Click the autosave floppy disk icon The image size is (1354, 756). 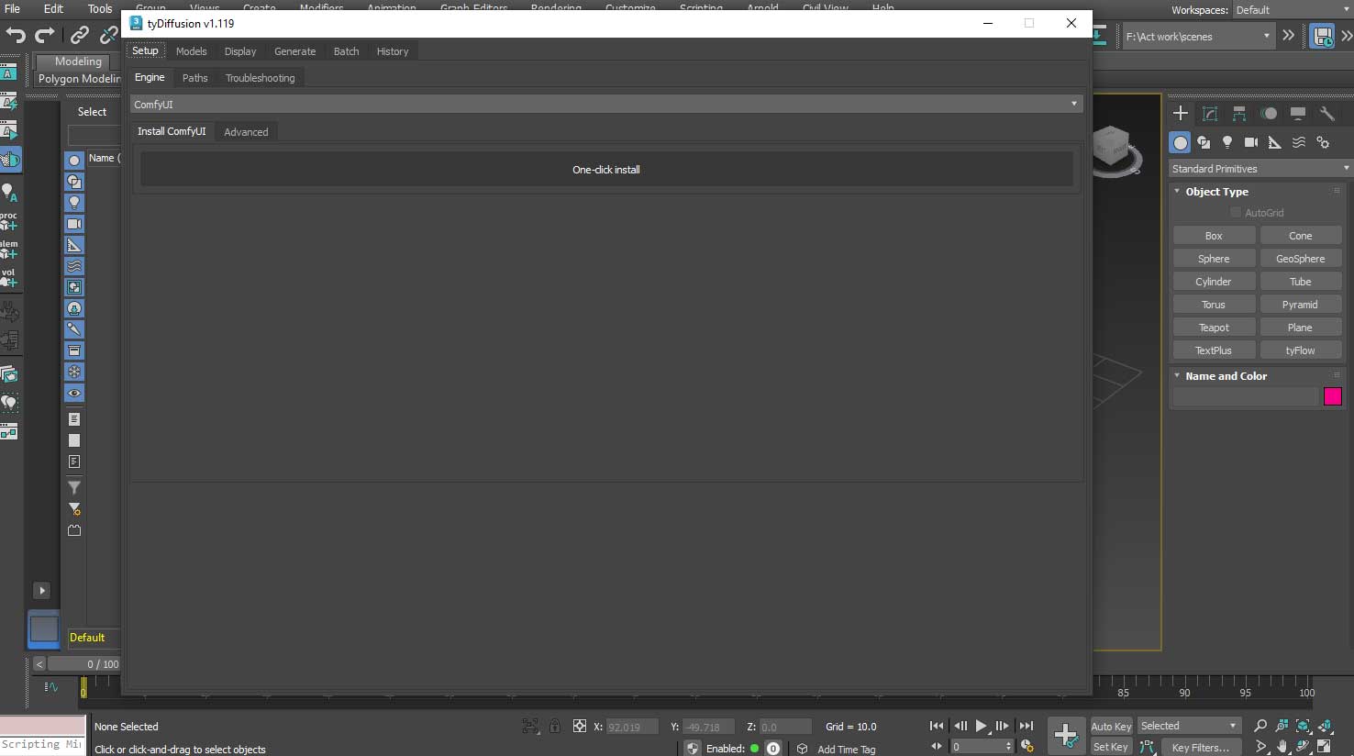point(1322,37)
